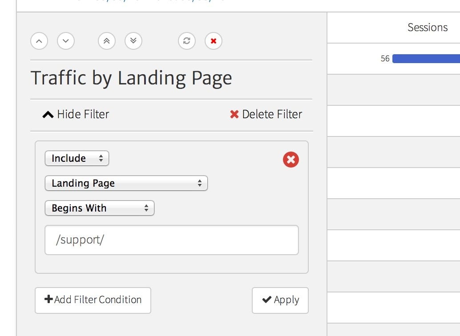This screenshot has width=460, height=336.
Task: Click Delete Filter link
Action: click(266, 114)
